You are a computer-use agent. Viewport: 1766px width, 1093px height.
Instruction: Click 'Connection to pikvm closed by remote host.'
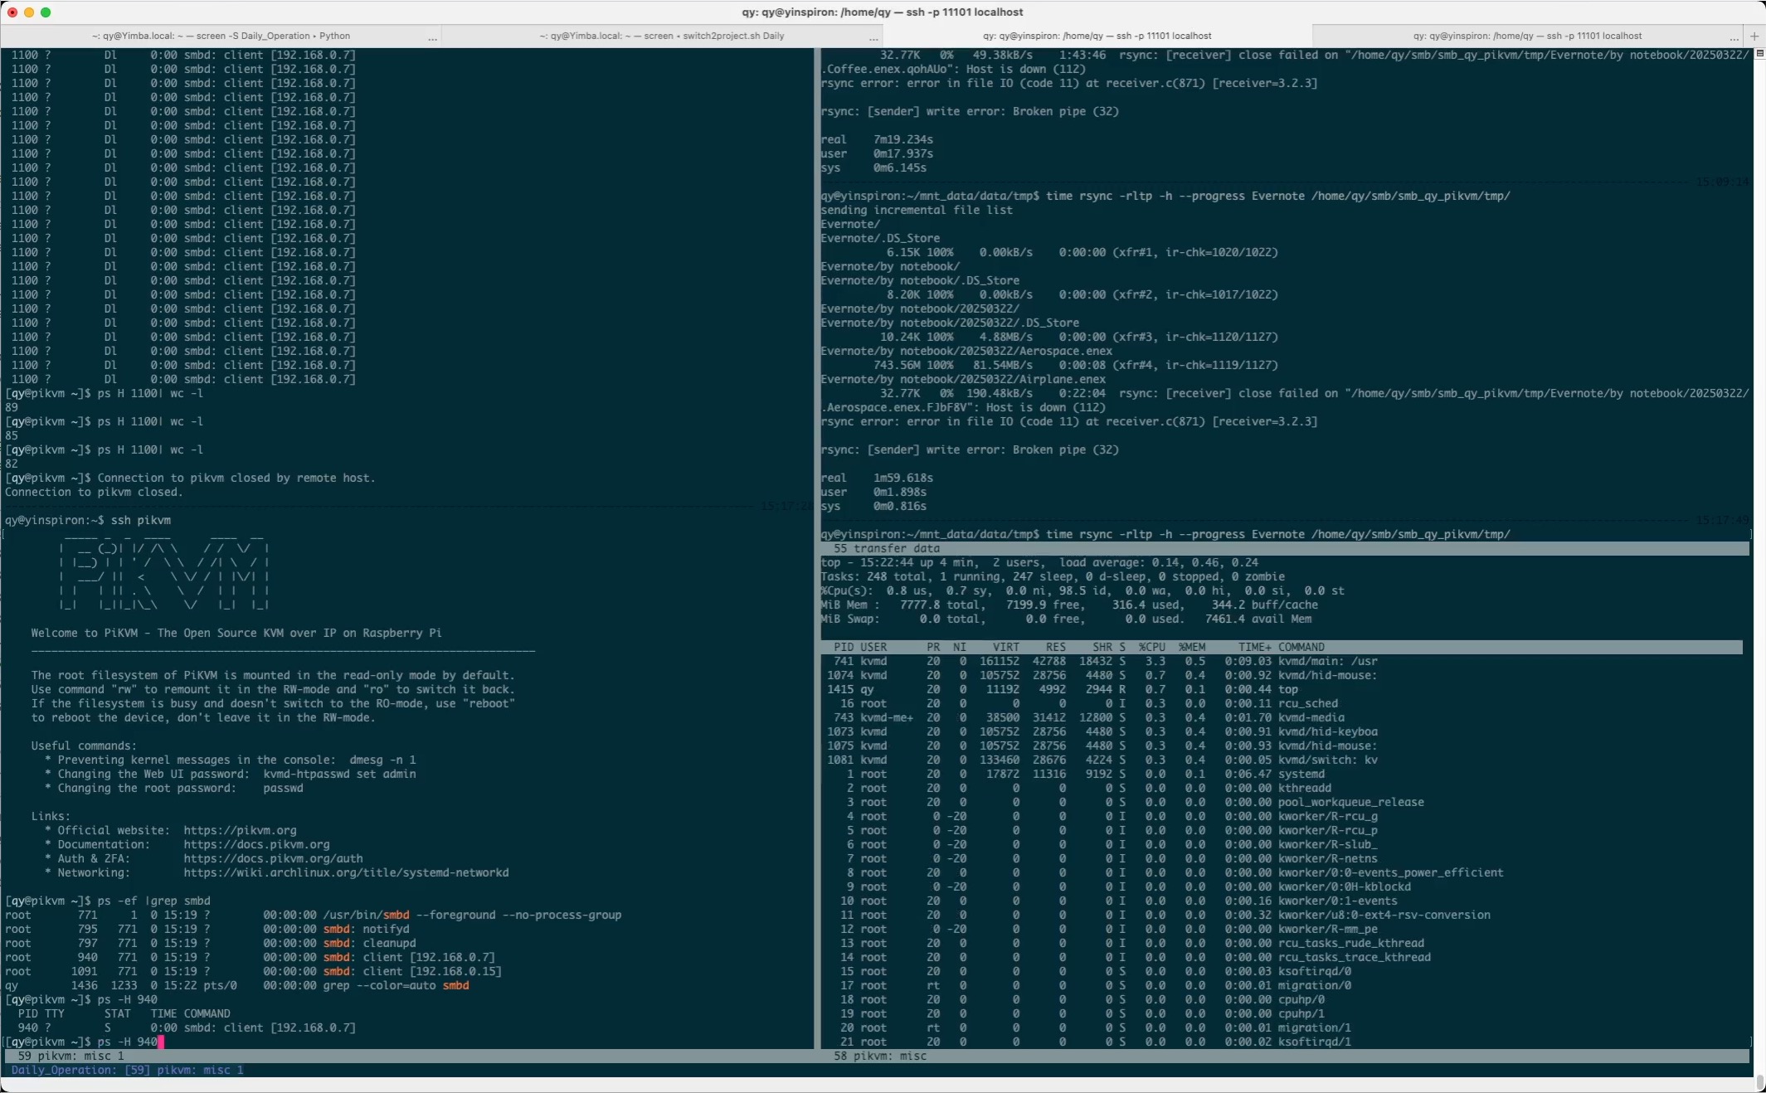pos(236,478)
